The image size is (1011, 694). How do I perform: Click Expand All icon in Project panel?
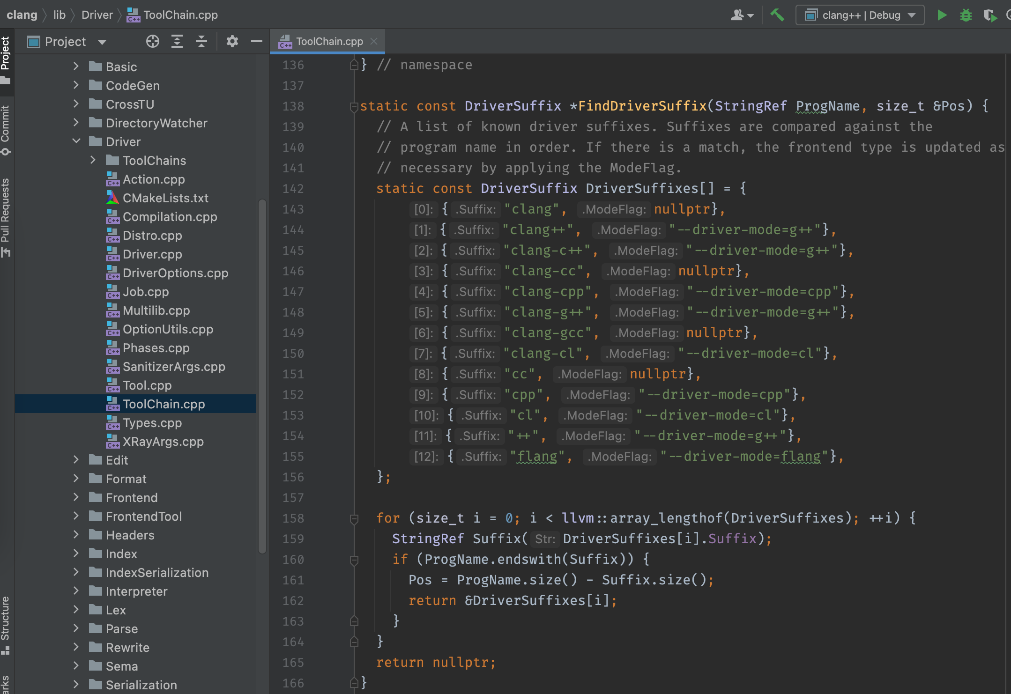(x=177, y=42)
